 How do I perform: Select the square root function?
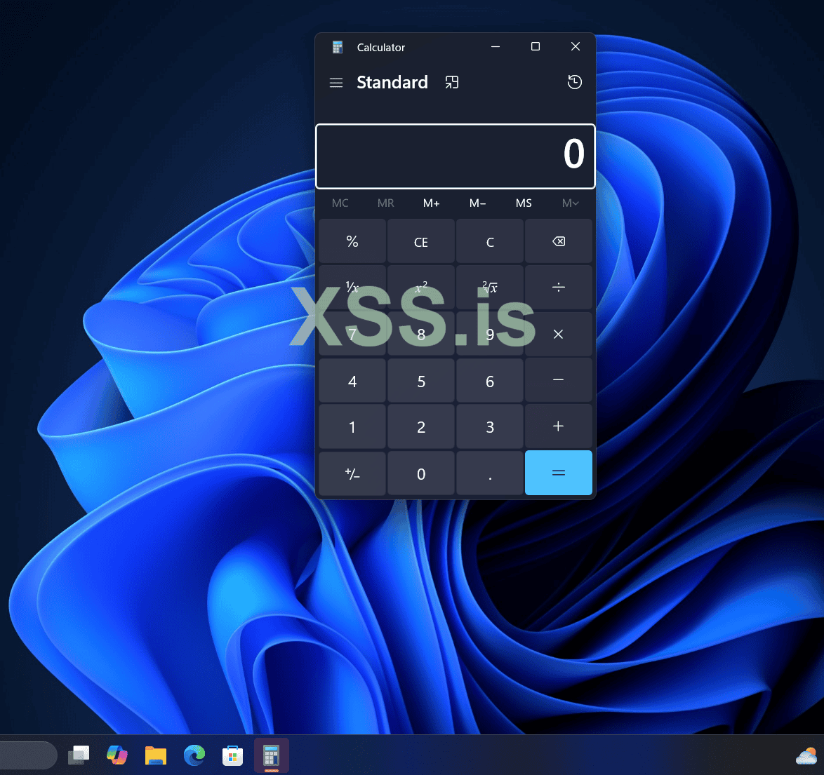pyautogui.click(x=489, y=287)
